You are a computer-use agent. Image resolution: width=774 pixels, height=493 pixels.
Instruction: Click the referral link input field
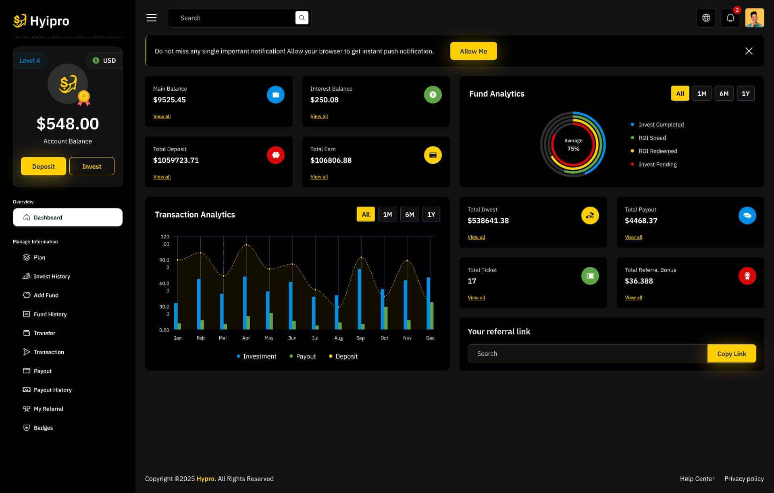[x=587, y=354]
